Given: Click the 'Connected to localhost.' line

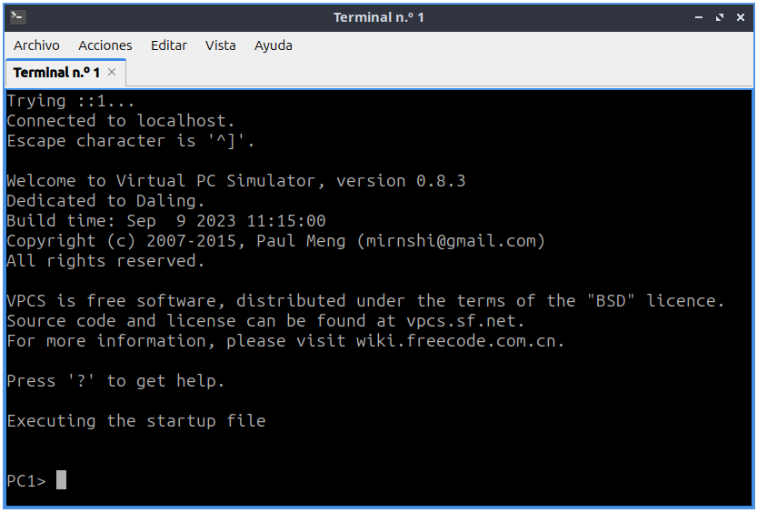Looking at the screenshot, I should coord(121,121).
